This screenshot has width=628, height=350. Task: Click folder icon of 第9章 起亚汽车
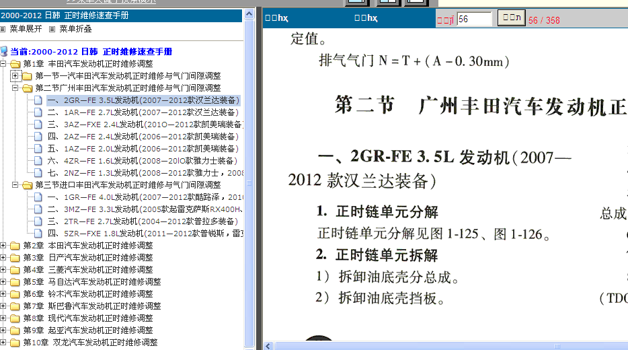[15, 330]
